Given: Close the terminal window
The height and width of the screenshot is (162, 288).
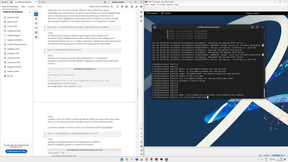Looking at the screenshot, I should pos(262,27).
